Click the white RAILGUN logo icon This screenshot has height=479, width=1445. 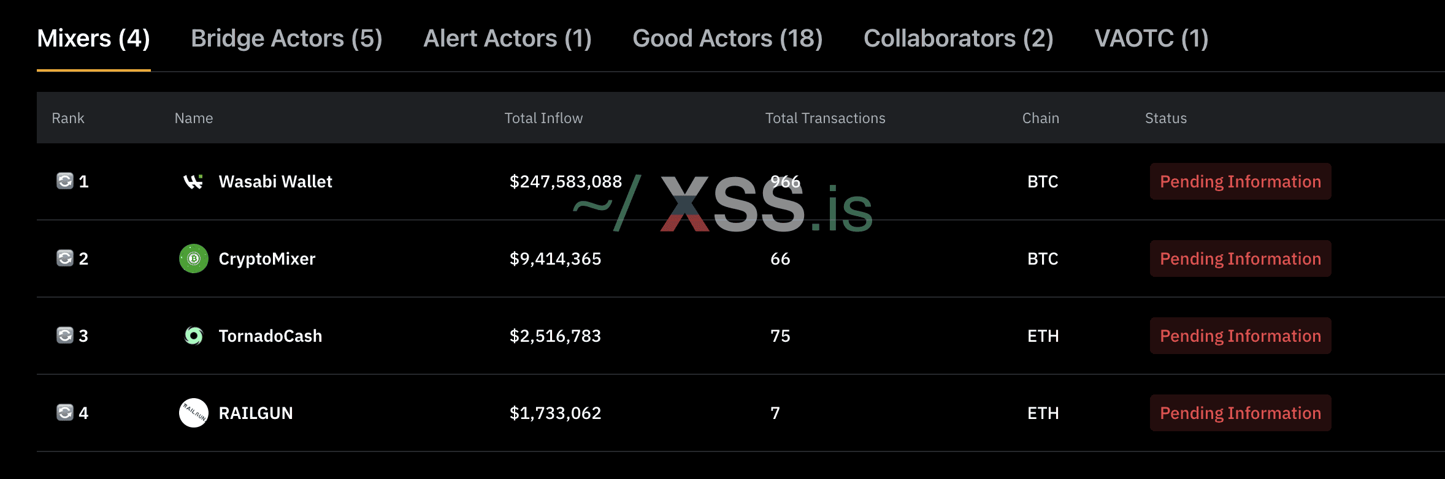(x=193, y=413)
